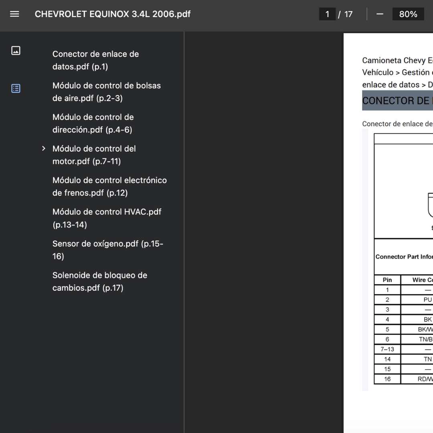Click the PDF file name title
Screen dimensions: 433x433
click(x=113, y=14)
